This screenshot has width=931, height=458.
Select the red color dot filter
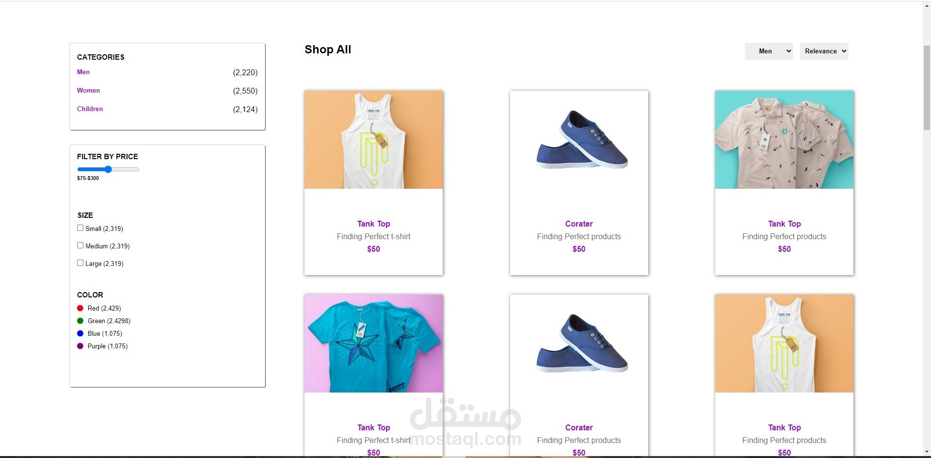[80, 308]
